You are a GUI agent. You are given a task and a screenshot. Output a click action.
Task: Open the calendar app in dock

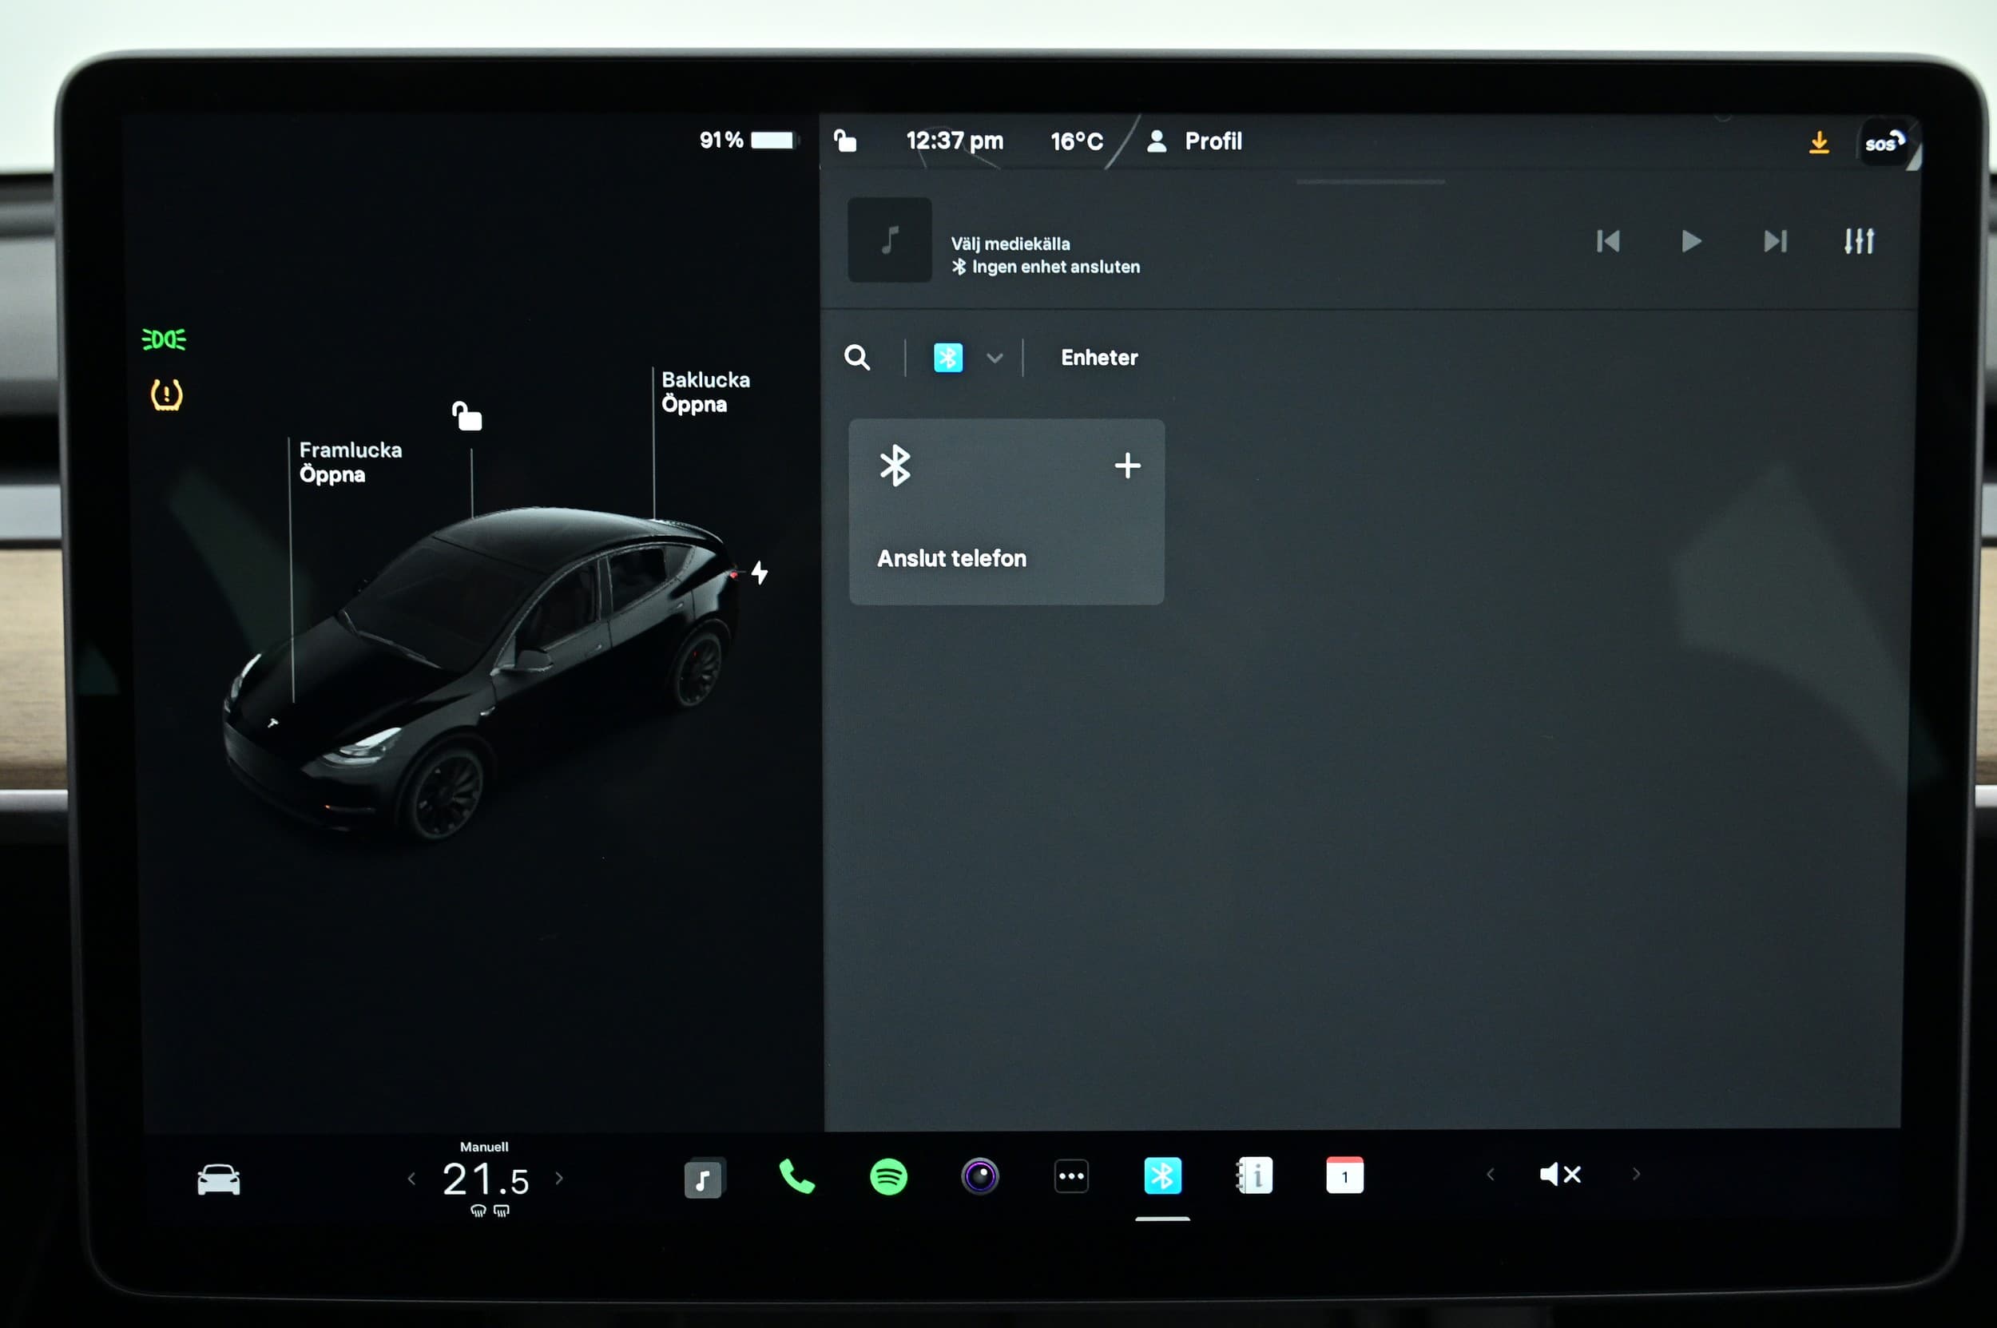pyautogui.click(x=1344, y=1175)
